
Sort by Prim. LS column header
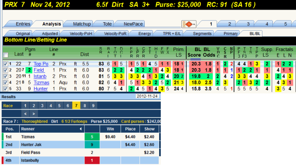point(179,52)
